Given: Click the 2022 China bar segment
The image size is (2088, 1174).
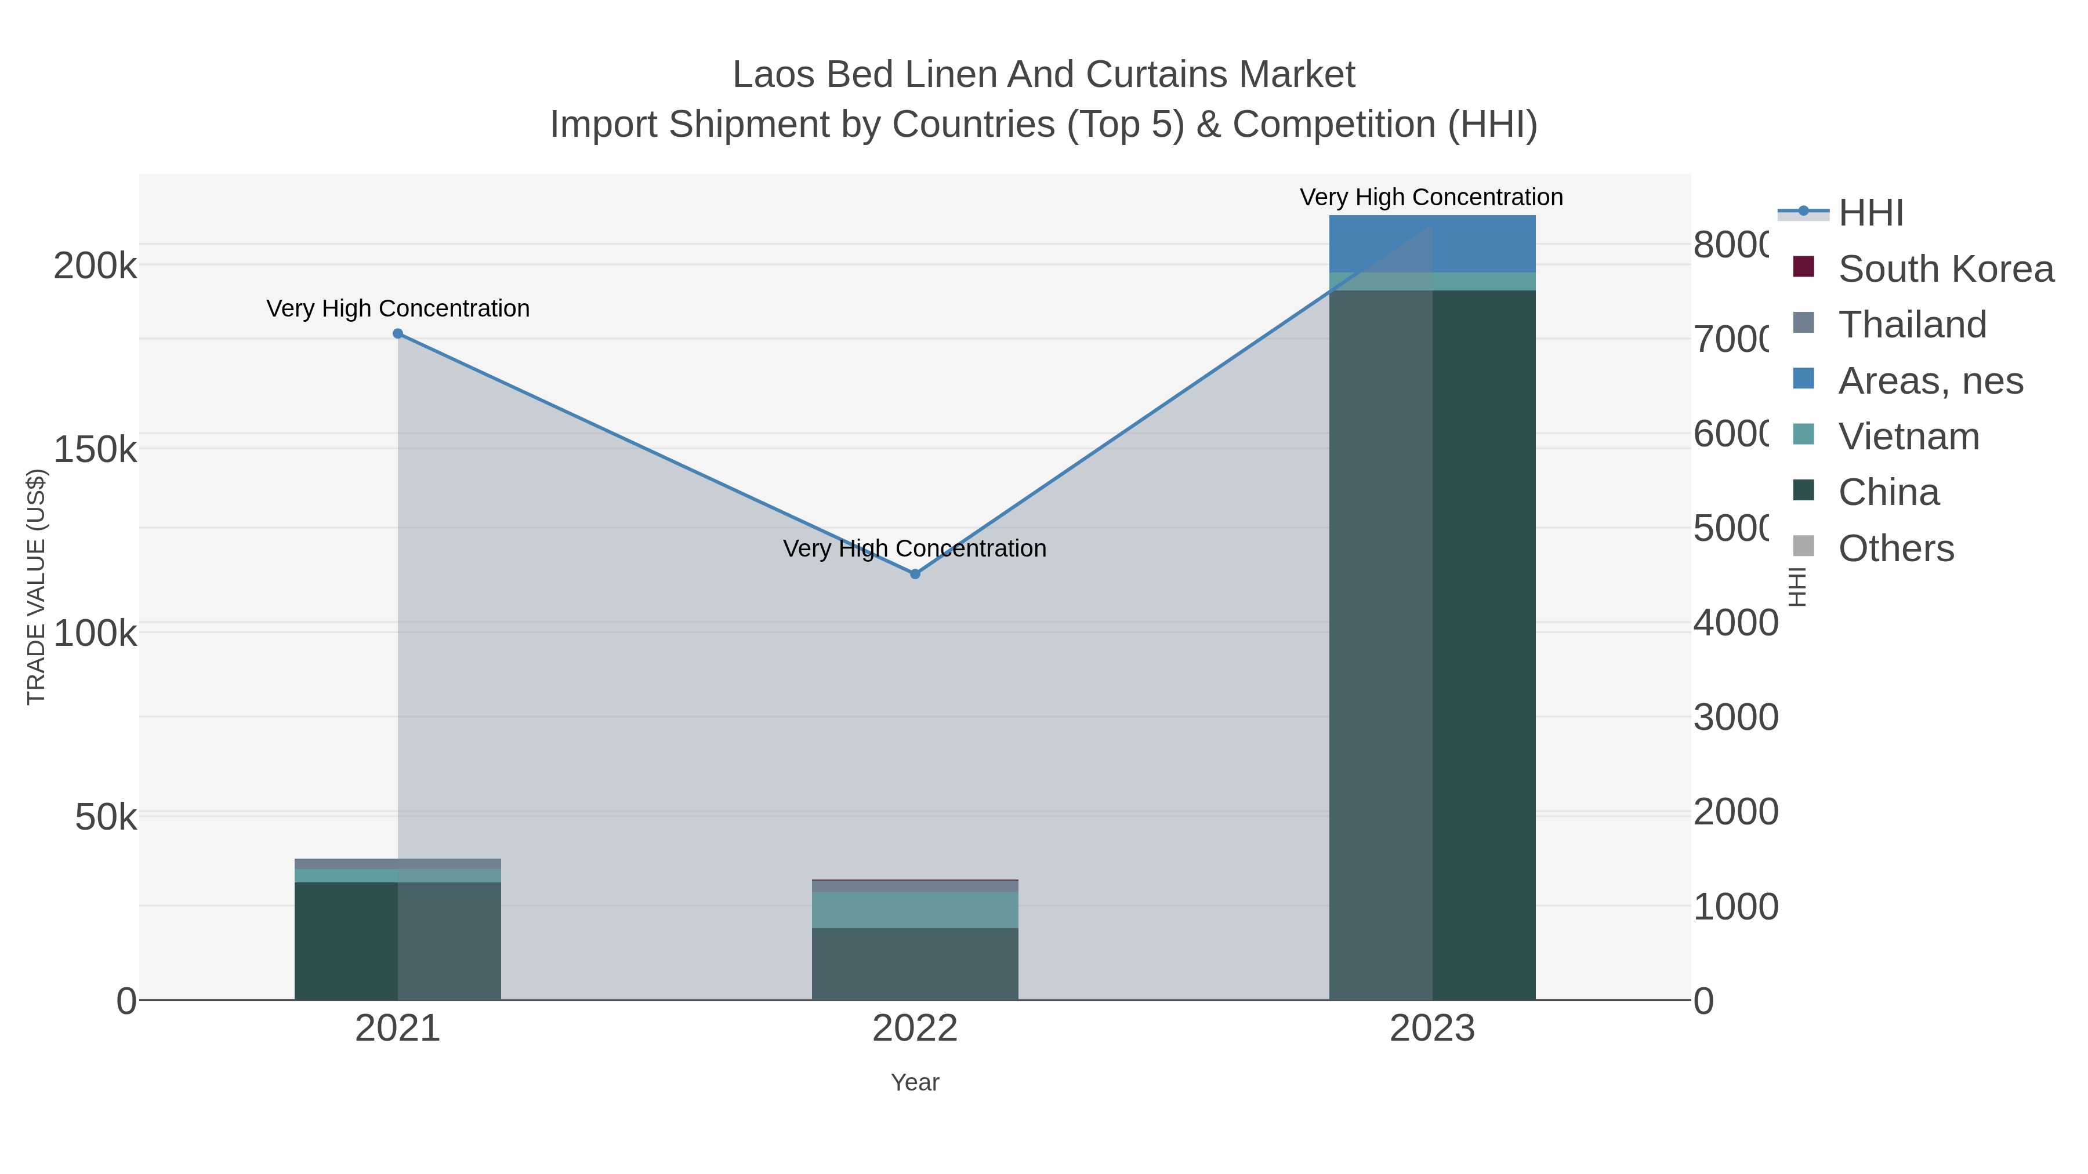Looking at the screenshot, I should [915, 964].
